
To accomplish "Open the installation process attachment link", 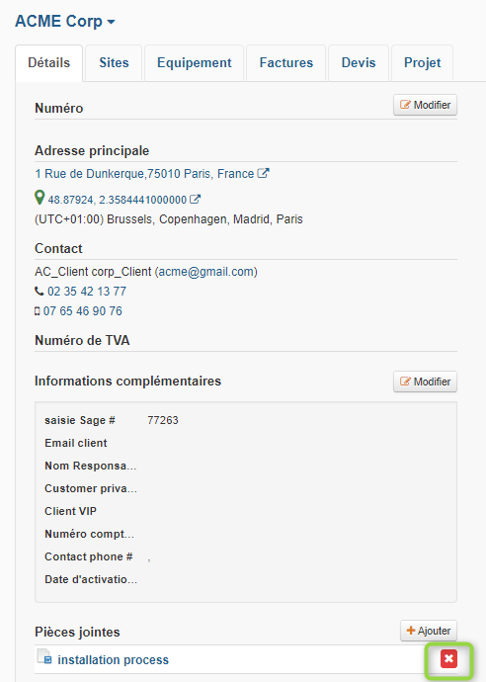I will 113,660.
